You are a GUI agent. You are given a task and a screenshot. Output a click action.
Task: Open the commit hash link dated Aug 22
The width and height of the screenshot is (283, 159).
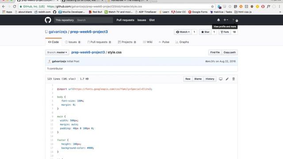pos(210,61)
